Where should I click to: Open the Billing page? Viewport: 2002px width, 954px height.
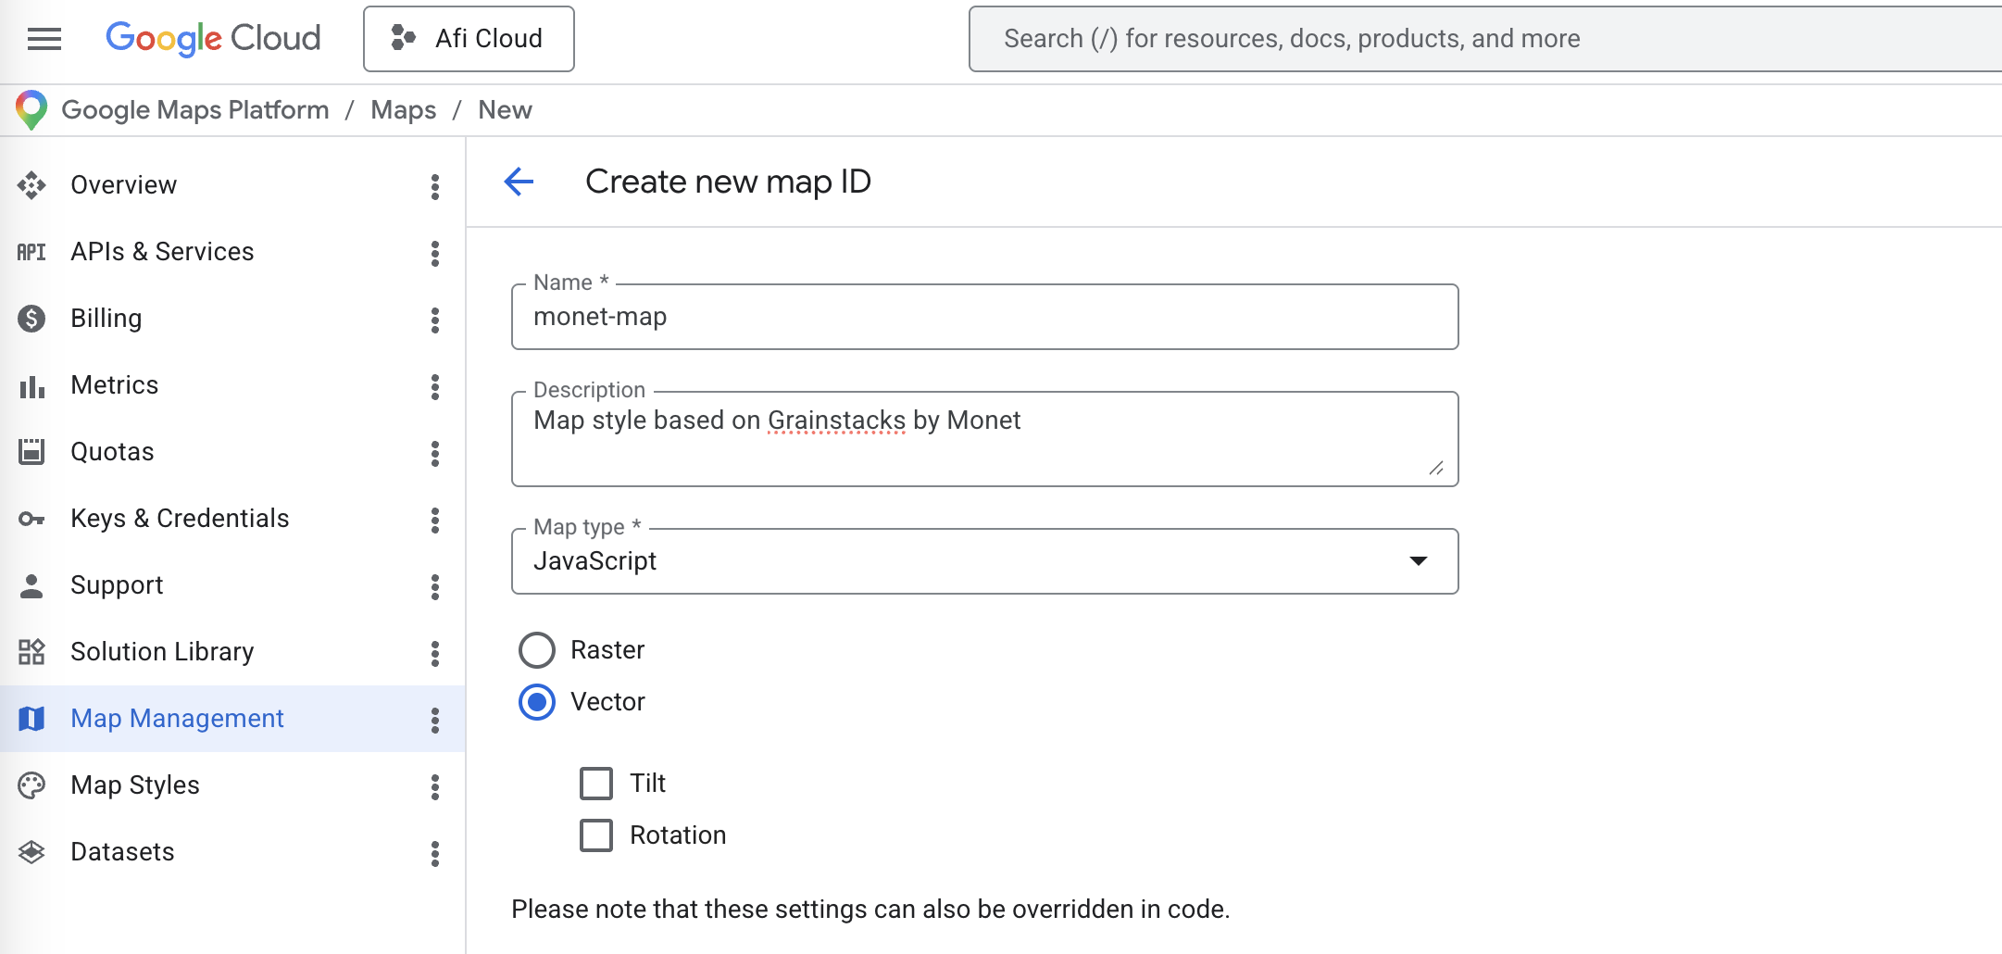click(106, 319)
